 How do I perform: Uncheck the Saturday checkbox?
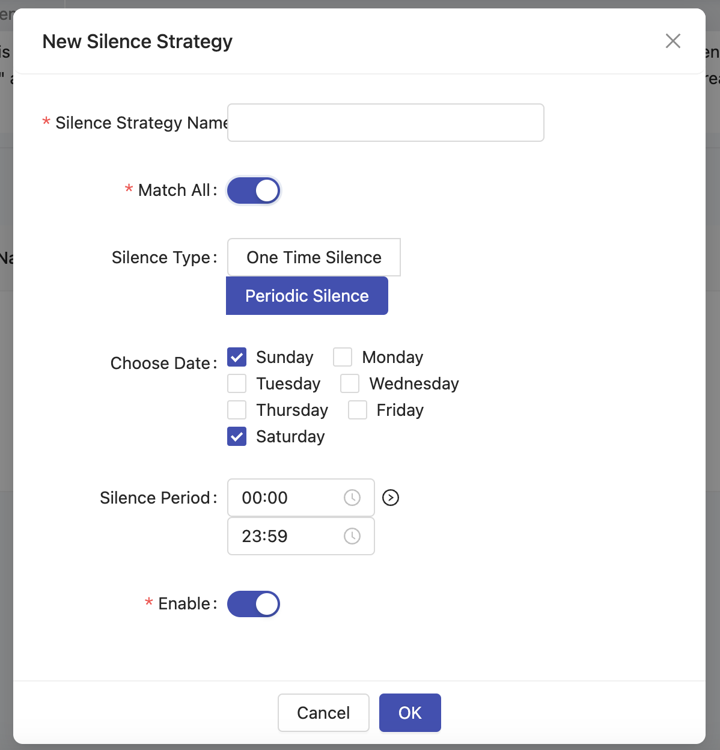coord(237,436)
